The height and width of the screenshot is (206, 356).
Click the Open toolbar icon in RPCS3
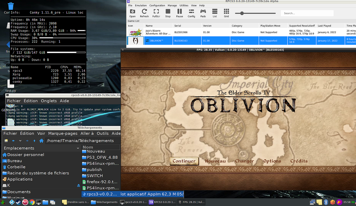(132, 13)
